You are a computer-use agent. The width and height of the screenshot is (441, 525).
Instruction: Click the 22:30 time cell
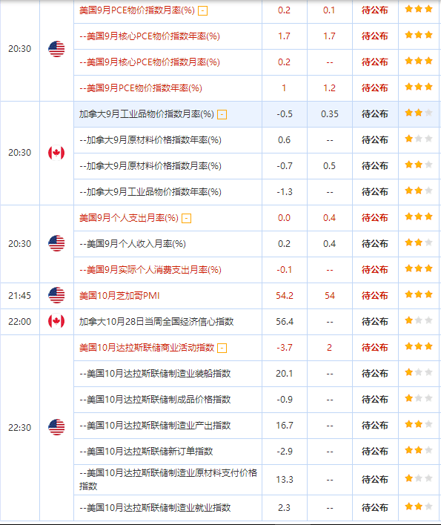point(20,428)
